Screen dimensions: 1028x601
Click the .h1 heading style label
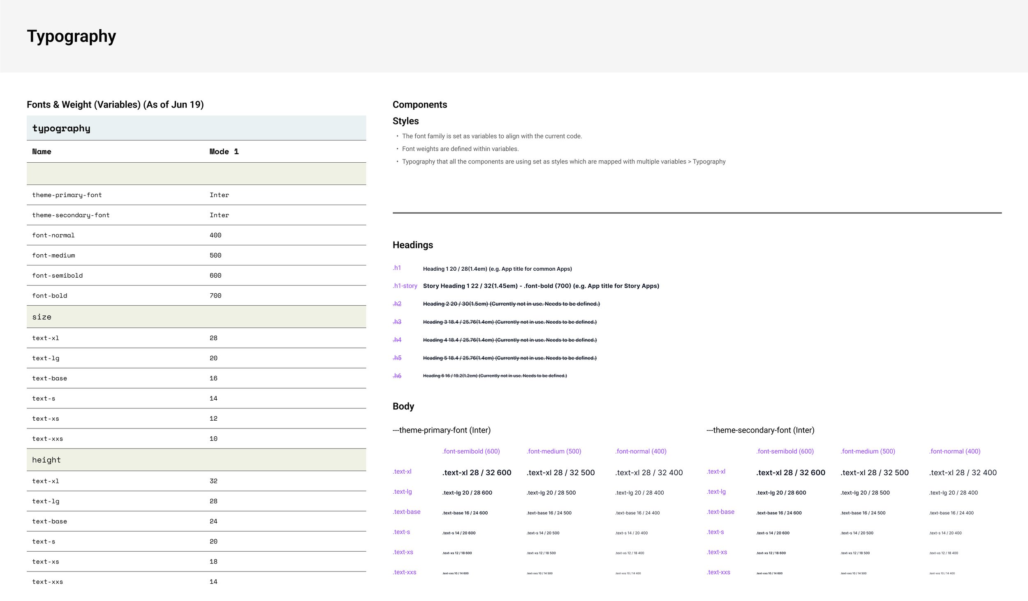tap(397, 268)
